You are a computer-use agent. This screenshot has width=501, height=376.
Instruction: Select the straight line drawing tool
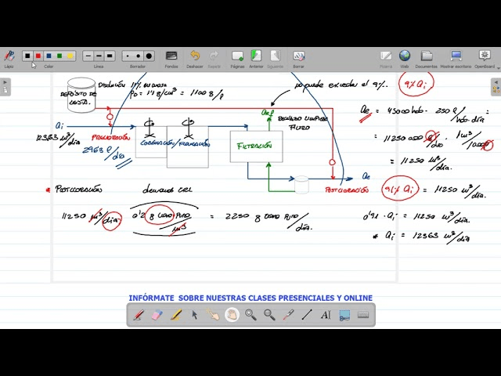307,315
